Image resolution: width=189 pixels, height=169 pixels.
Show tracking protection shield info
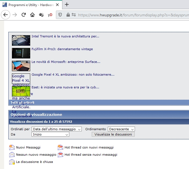[60, 15]
